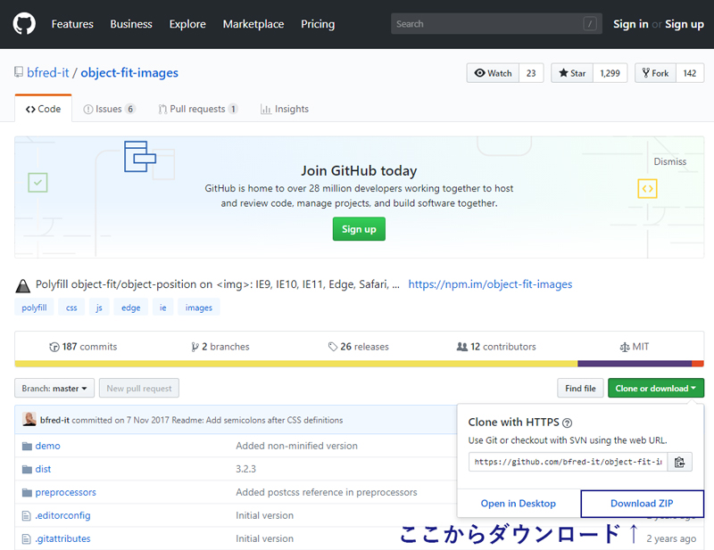Image resolution: width=714 pixels, height=550 pixels.
Task: Dismiss the Join GitHub today banner
Action: [x=670, y=161]
